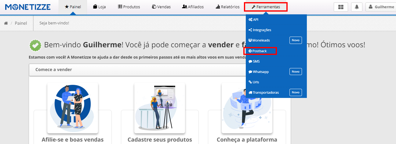Image resolution: width=396 pixels, height=144 pixels.
Task: Click the home breadcrumb icon
Action: tap(6, 23)
